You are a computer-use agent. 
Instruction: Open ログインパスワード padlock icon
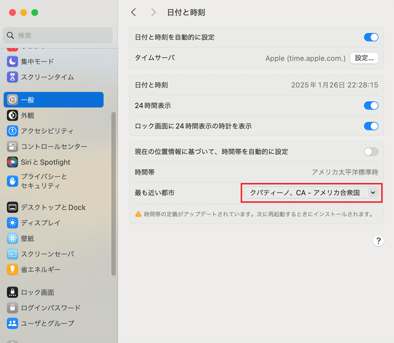coord(12,308)
